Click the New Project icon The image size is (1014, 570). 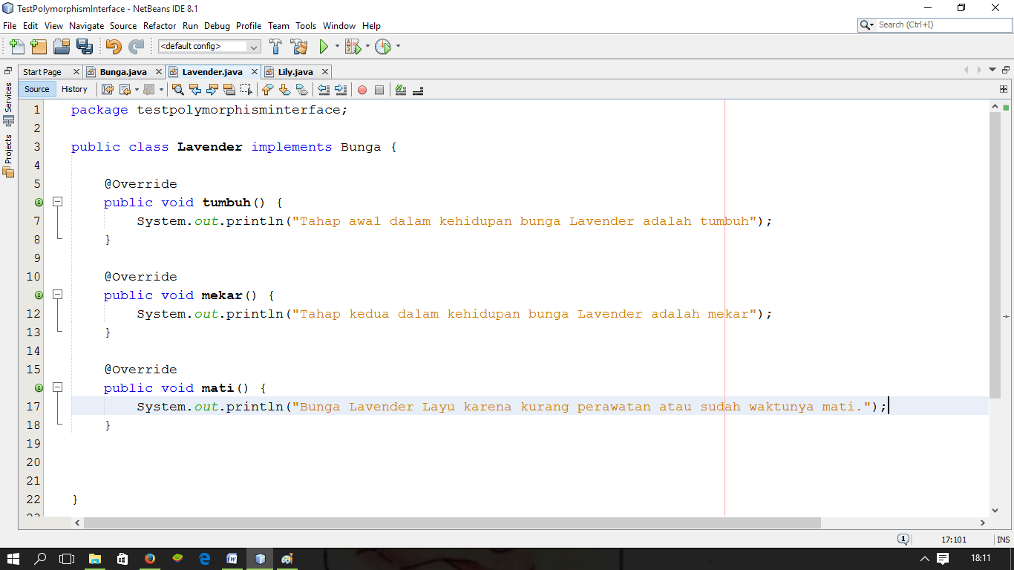pos(38,46)
